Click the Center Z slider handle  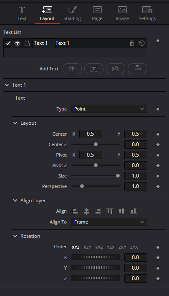(96, 144)
